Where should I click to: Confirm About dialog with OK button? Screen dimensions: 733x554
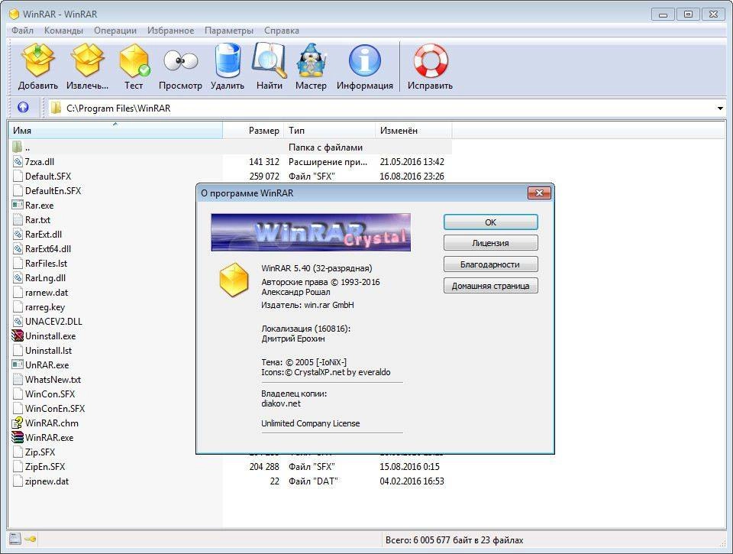pos(490,222)
